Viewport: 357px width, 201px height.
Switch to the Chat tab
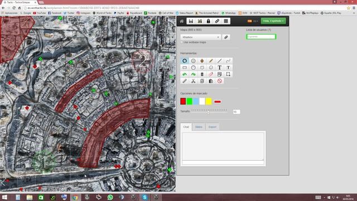186,127
